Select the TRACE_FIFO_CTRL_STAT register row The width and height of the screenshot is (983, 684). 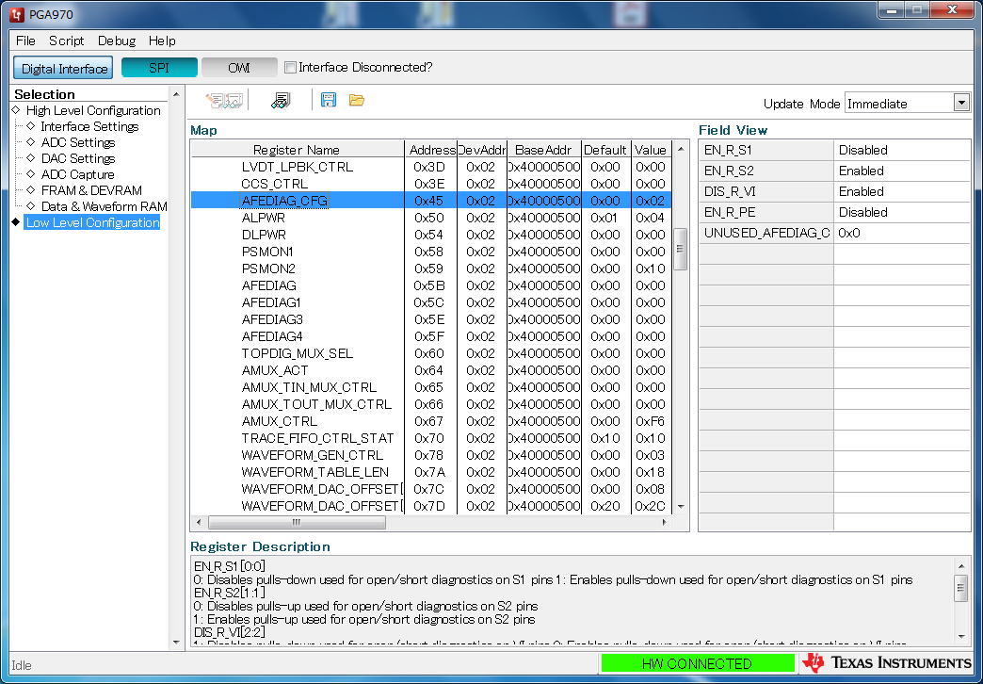(430, 438)
